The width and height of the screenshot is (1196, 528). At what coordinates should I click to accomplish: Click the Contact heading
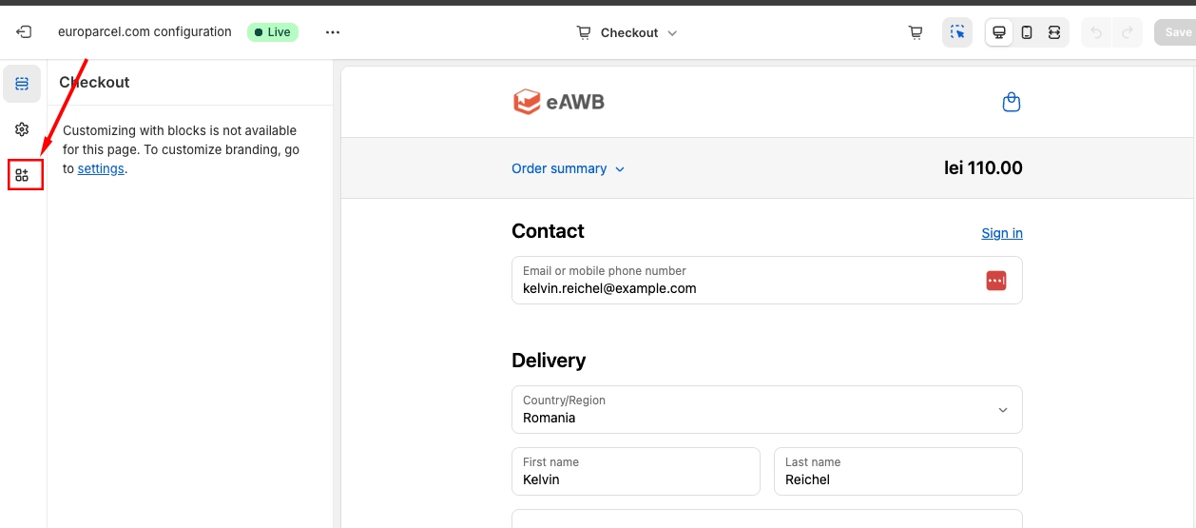(548, 231)
